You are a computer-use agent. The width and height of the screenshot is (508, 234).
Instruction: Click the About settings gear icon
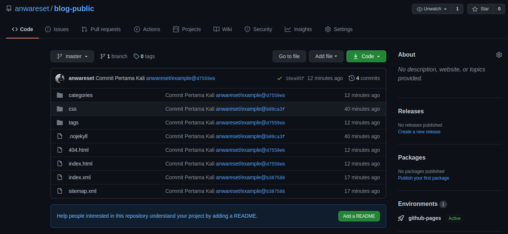[499, 55]
